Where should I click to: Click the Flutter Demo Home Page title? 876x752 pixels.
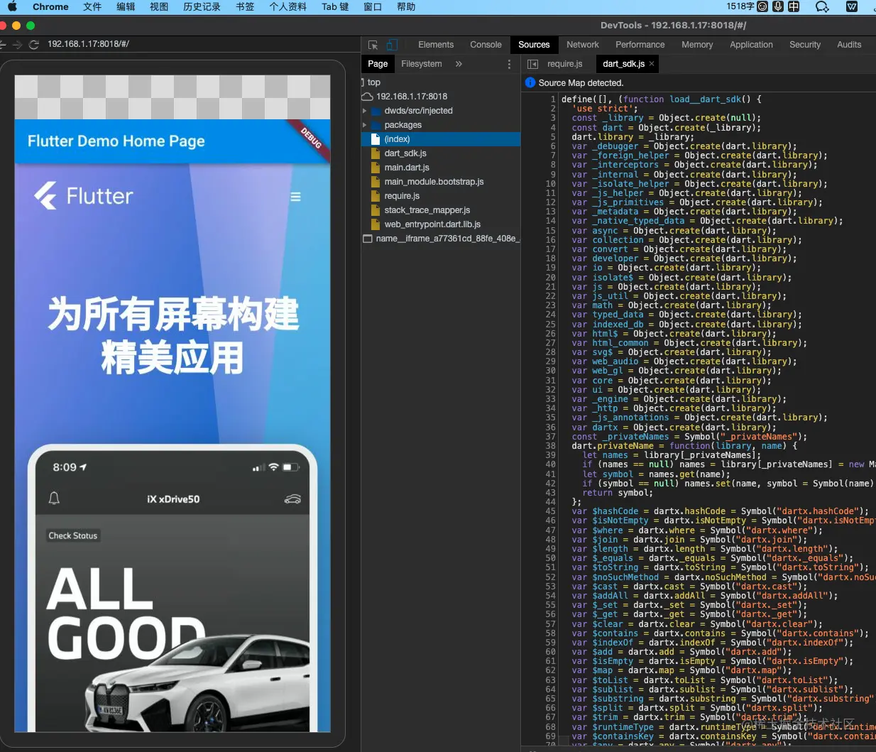(x=116, y=141)
